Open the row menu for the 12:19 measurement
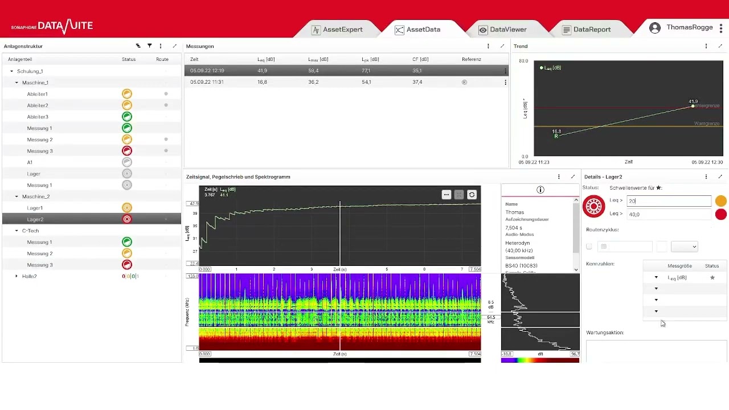 coord(505,71)
